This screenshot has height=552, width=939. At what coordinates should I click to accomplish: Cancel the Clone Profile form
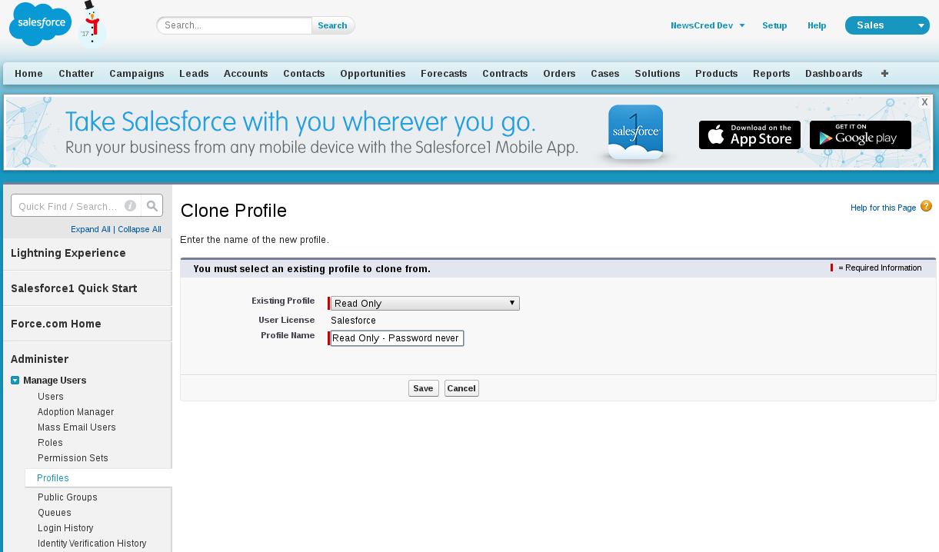click(461, 388)
